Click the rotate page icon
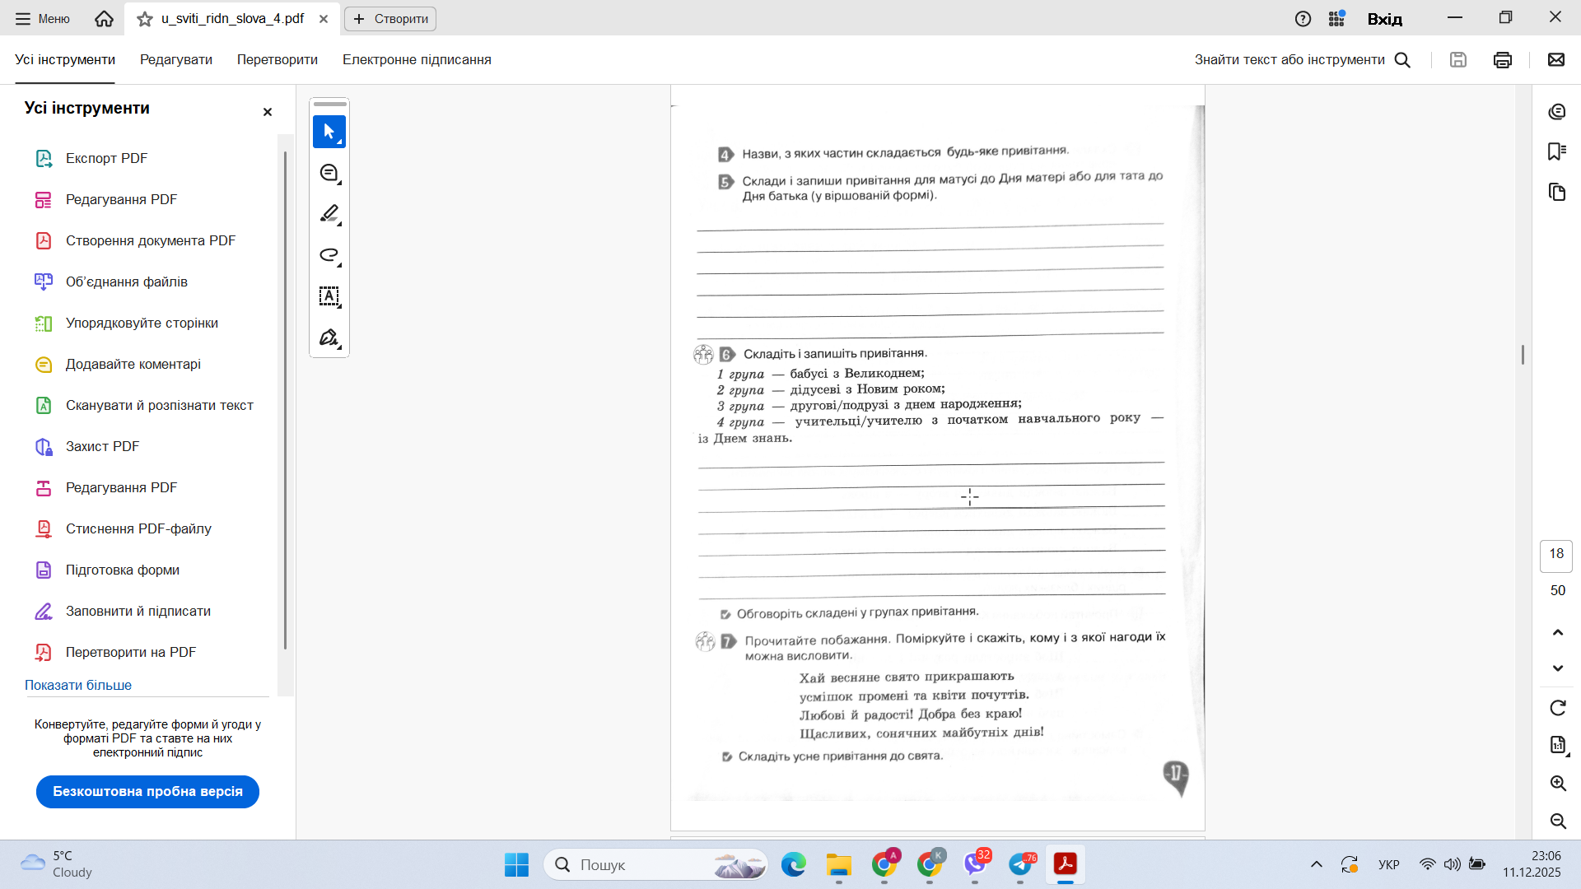1581x889 pixels. click(1557, 708)
